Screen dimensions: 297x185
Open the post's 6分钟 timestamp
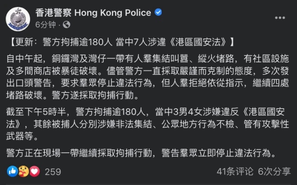pyautogui.click(x=45, y=25)
